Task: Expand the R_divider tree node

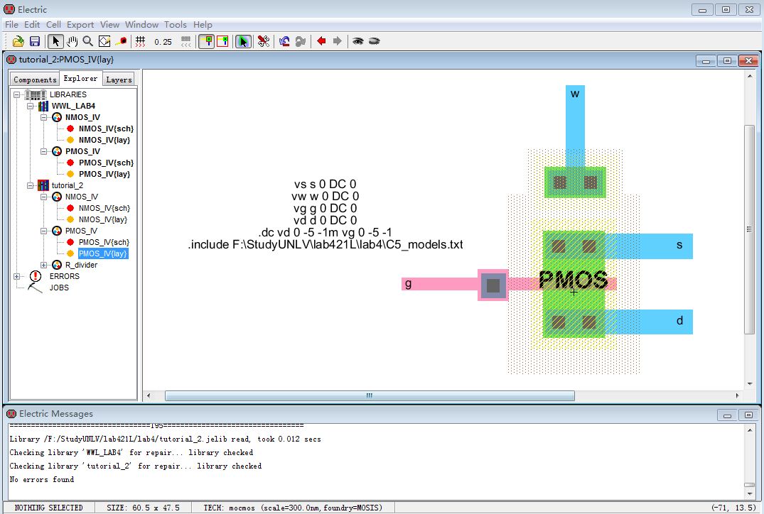Action: 44,265
